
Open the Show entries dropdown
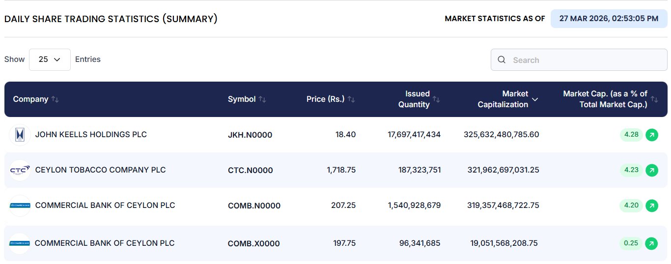tap(50, 59)
